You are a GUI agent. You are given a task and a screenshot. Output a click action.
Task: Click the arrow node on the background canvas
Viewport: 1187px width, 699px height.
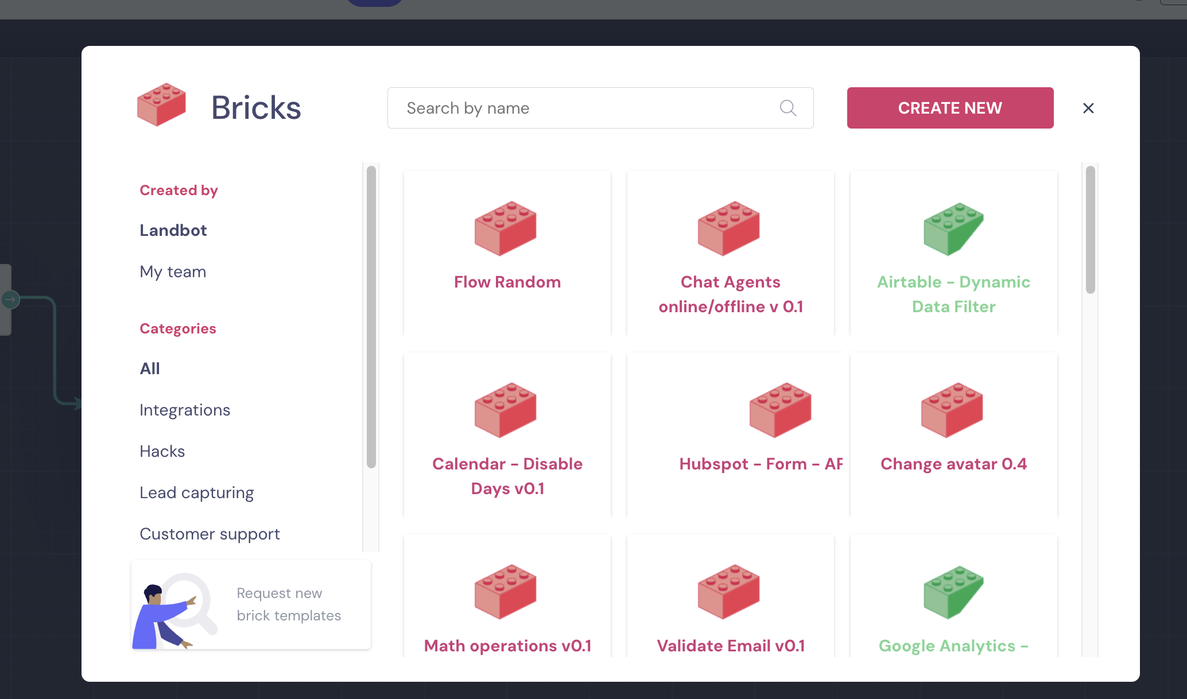click(x=10, y=299)
